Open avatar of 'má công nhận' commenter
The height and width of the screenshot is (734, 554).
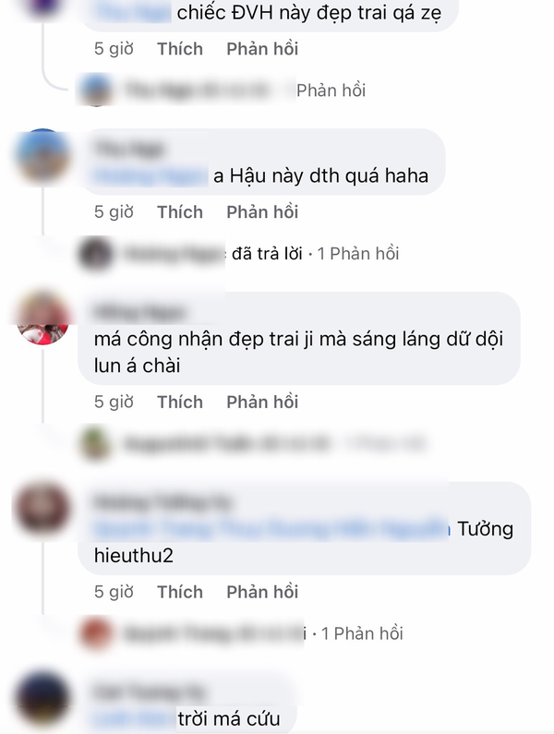point(42,319)
